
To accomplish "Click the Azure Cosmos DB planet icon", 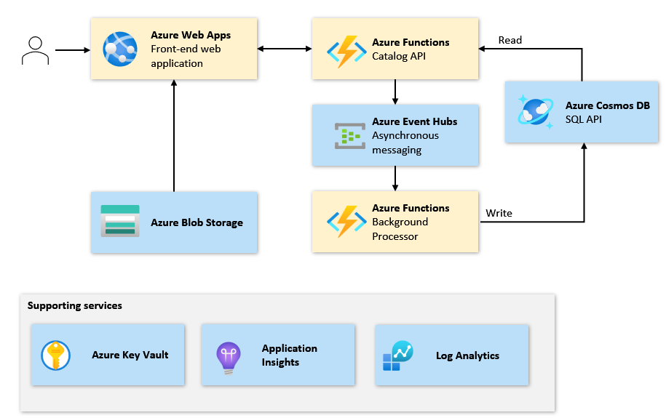I will (x=536, y=112).
